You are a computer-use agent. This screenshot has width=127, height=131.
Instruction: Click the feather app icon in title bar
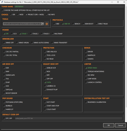click(2, 2)
